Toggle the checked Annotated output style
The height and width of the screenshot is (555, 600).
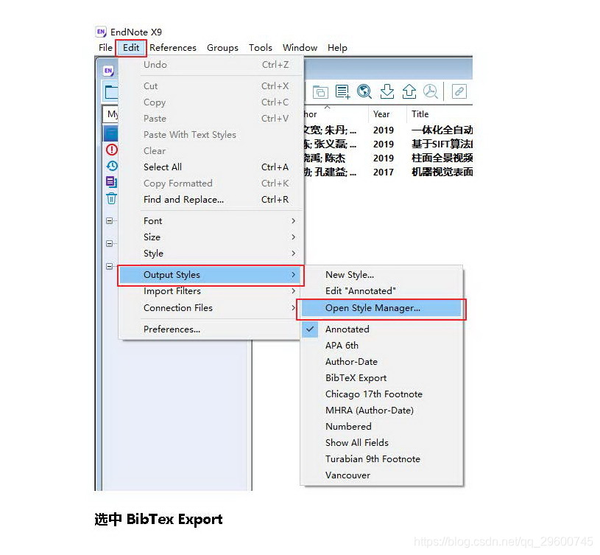[x=381, y=329]
